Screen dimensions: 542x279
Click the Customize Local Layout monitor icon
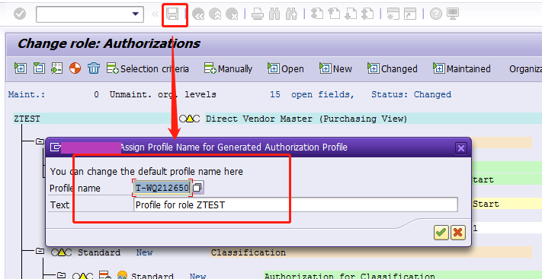(x=453, y=14)
